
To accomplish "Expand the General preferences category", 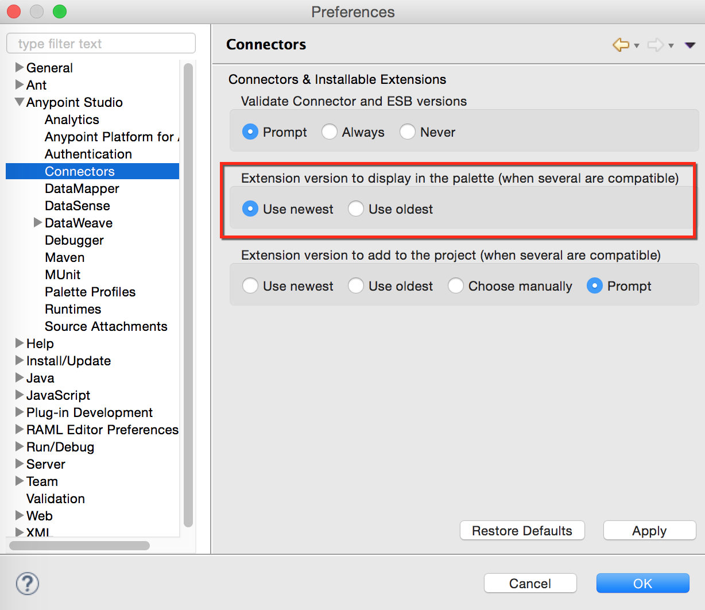I will point(20,68).
